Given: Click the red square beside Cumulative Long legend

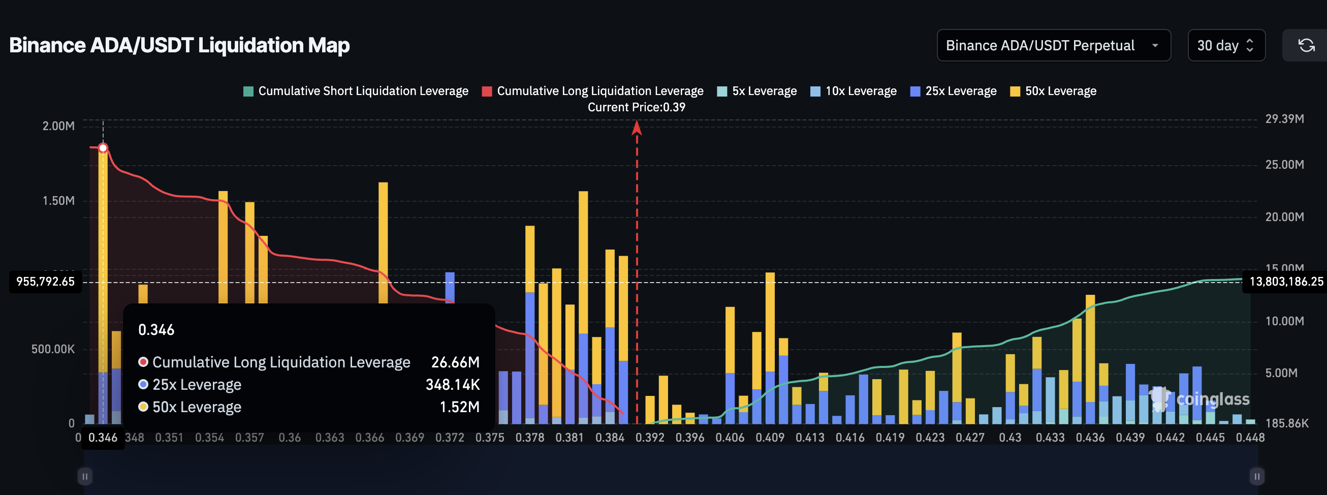Looking at the screenshot, I should pos(486,90).
